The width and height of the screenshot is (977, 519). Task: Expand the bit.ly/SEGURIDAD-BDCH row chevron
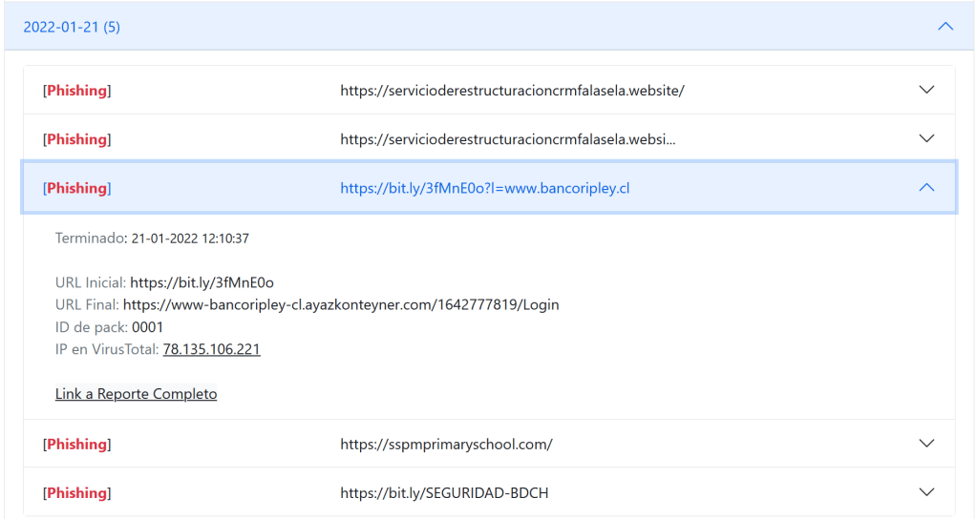[x=925, y=492]
